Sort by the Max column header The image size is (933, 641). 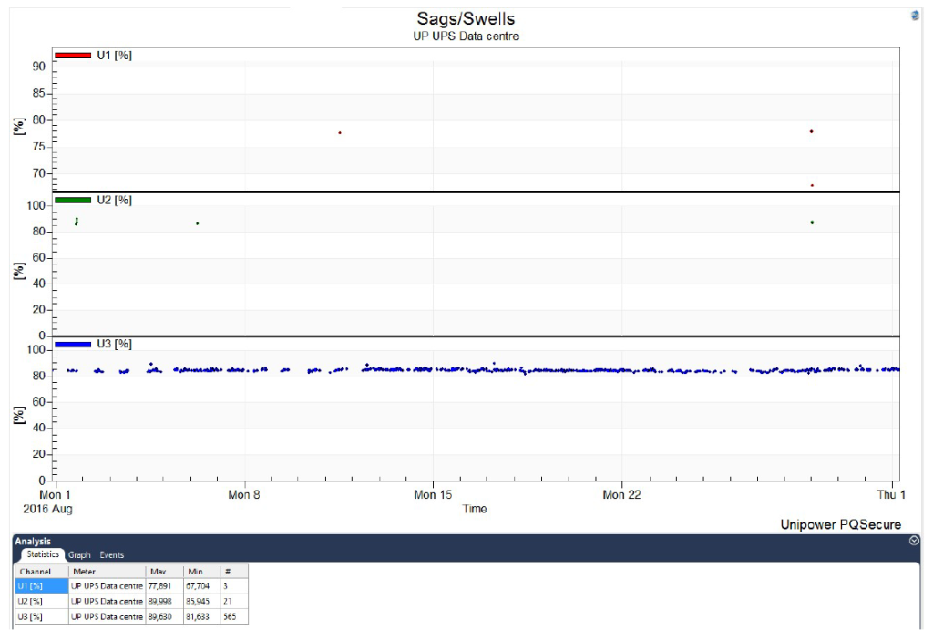(164, 572)
